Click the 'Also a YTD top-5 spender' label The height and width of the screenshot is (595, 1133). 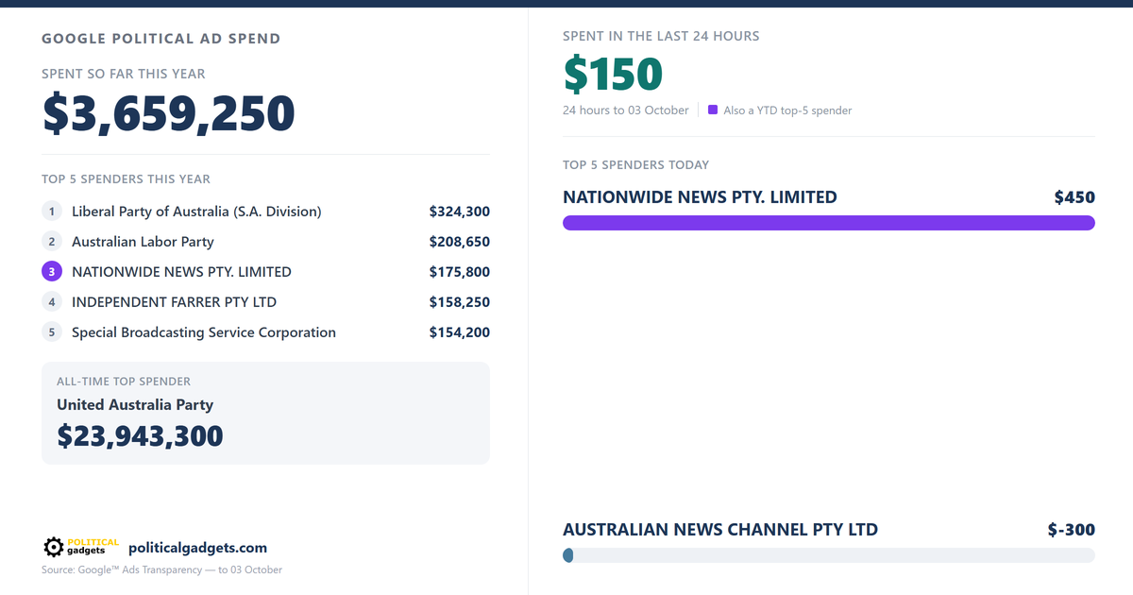(x=787, y=110)
